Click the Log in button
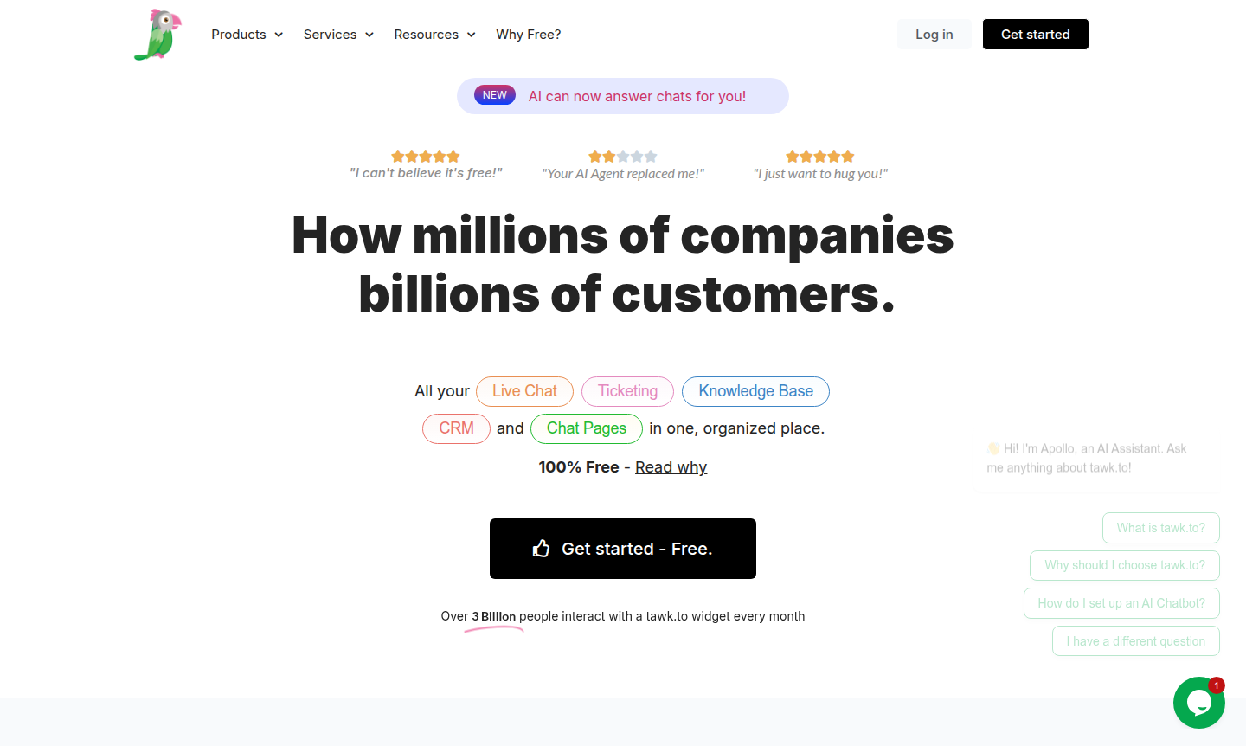The image size is (1246, 746). pos(934,35)
